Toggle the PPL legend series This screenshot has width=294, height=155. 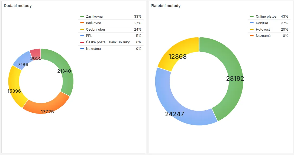(x=89, y=36)
